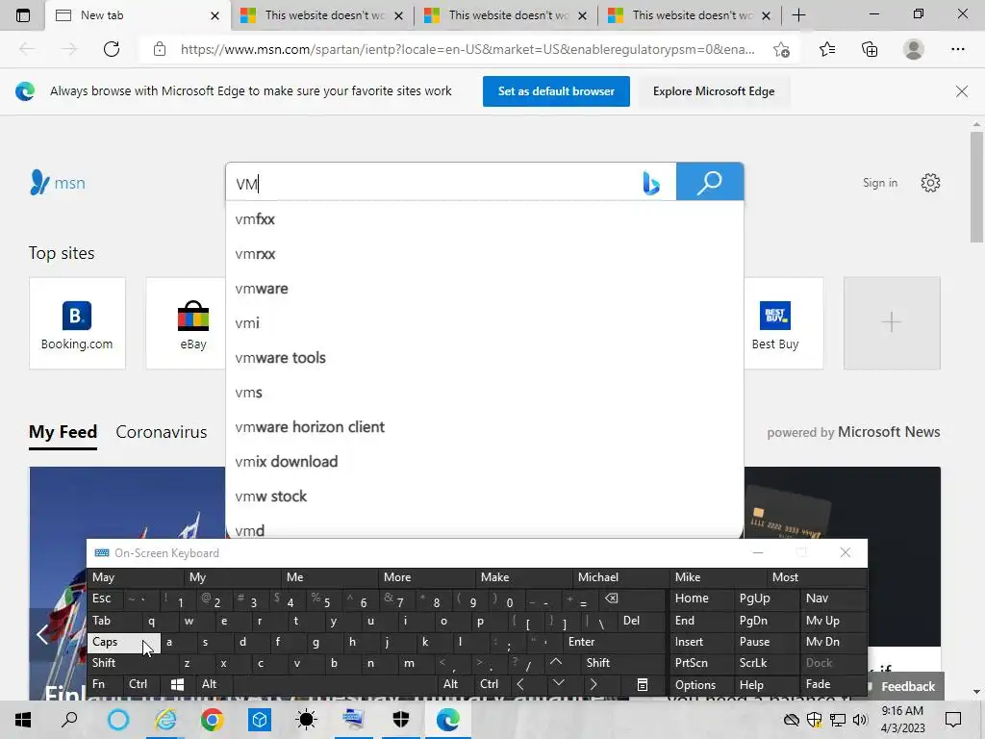Viewport: 985px width, 739px height.
Task: Toggle Fn key on On-Screen Keyboard
Action: coord(105,684)
